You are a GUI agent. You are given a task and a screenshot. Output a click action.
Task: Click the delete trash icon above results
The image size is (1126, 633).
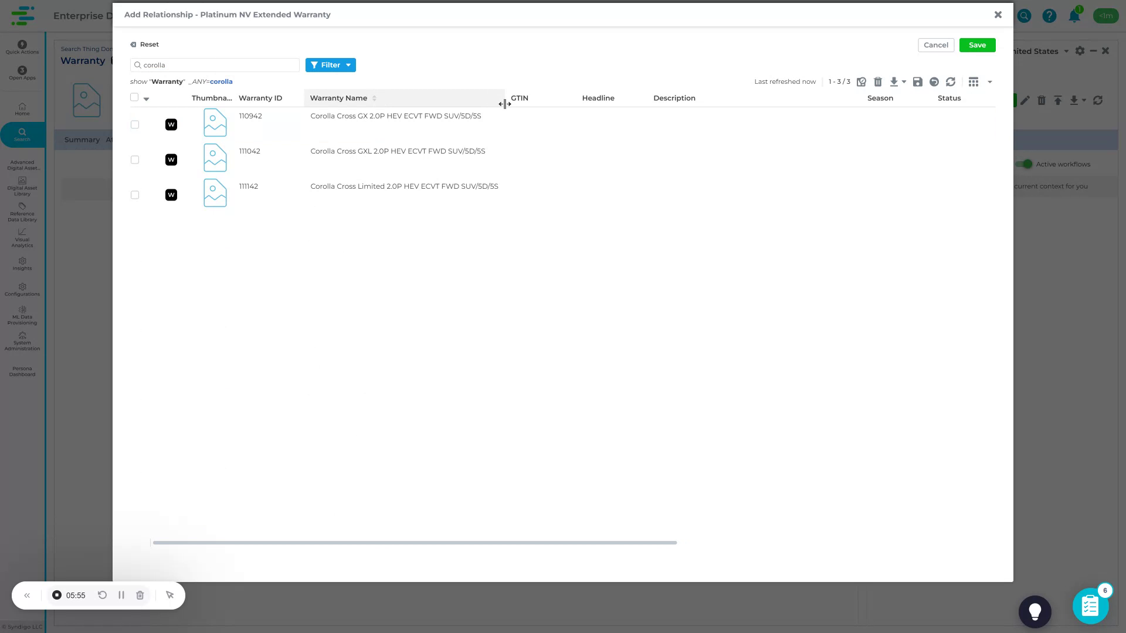[878, 81]
